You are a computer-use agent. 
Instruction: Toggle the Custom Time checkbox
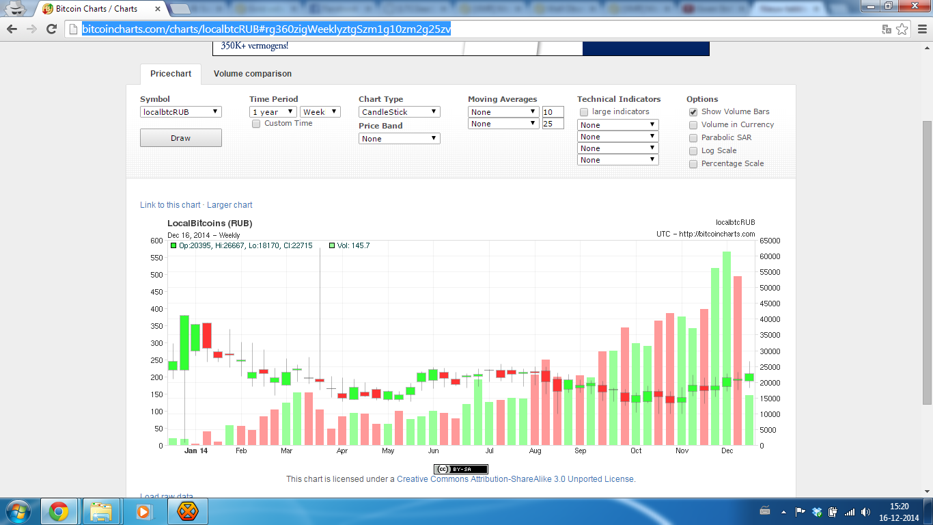coord(256,124)
